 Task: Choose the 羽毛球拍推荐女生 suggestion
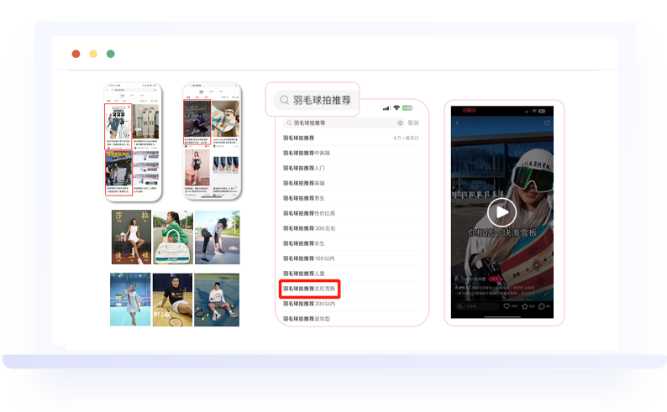[303, 243]
